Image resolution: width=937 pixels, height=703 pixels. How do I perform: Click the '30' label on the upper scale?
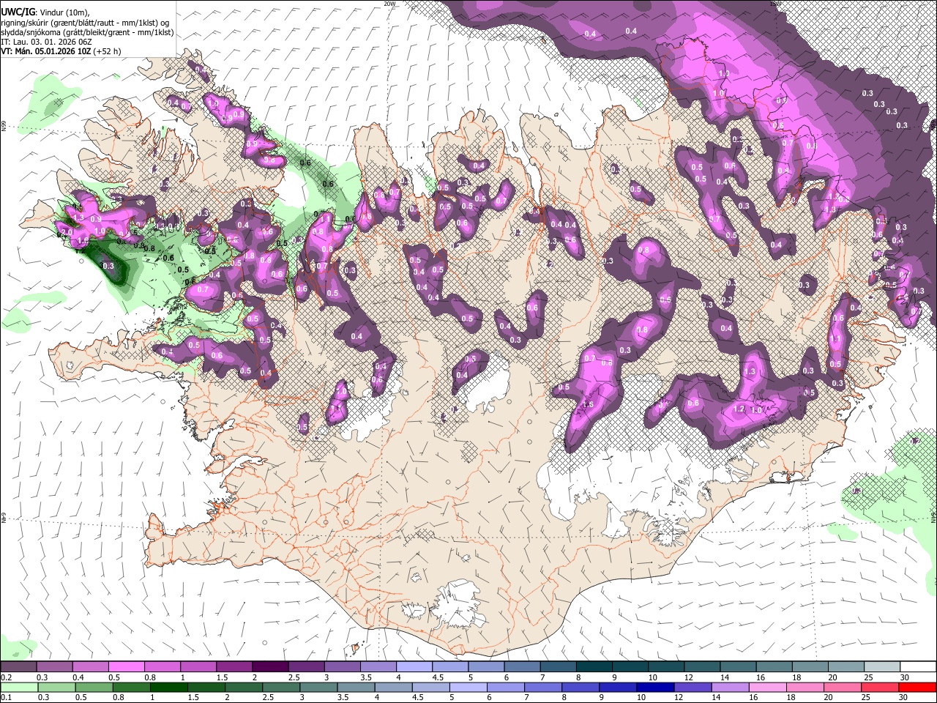pyautogui.click(x=904, y=677)
